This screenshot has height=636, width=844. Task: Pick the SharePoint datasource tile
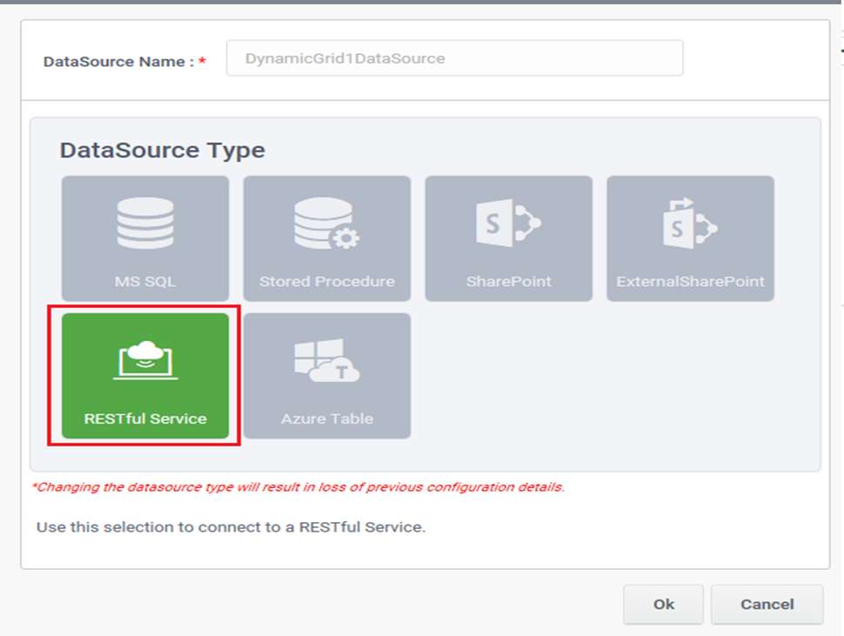(x=509, y=238)
